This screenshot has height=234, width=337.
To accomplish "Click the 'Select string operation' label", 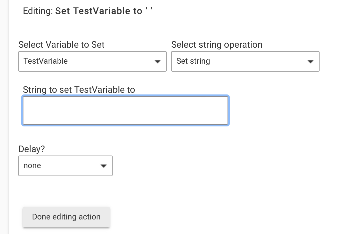I will click(x=217, y=45).
